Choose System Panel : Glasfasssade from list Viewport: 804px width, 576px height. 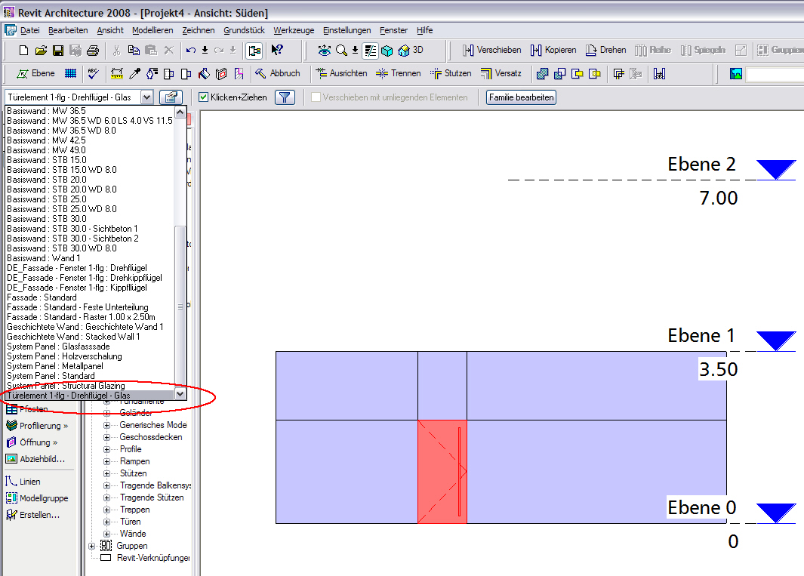(x=58, y=347)
